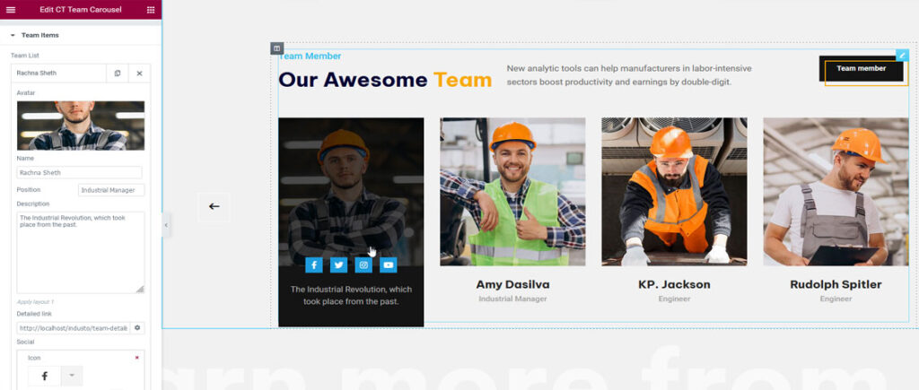Remove the Rachna Sheth team item
Screen dimensions: 919x390
coord(139,73)
